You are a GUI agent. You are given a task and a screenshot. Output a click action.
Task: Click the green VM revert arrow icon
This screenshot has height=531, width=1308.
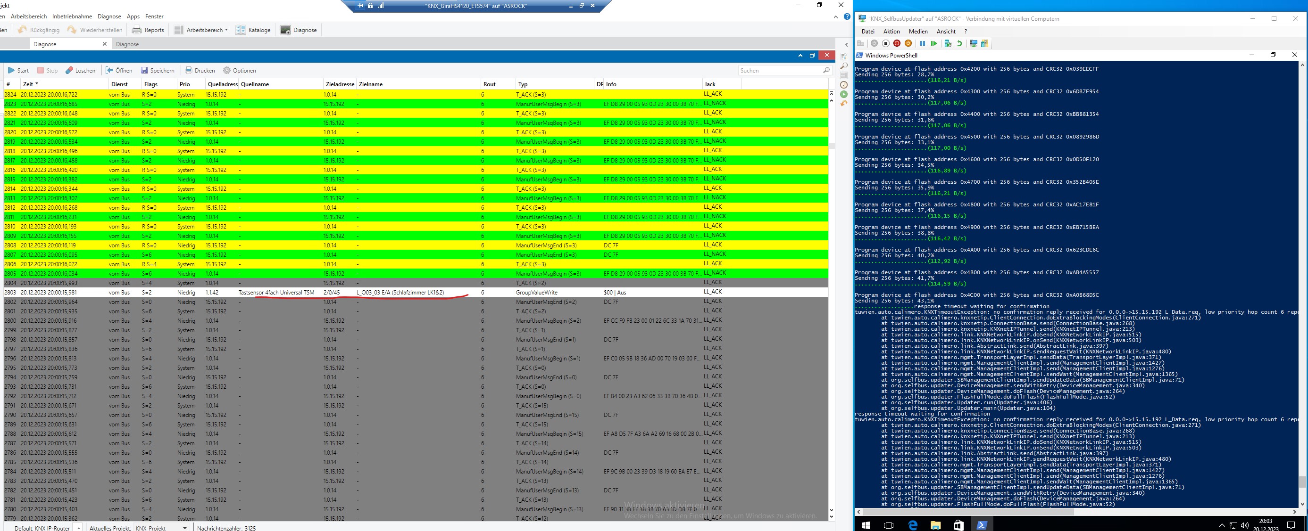959,44
